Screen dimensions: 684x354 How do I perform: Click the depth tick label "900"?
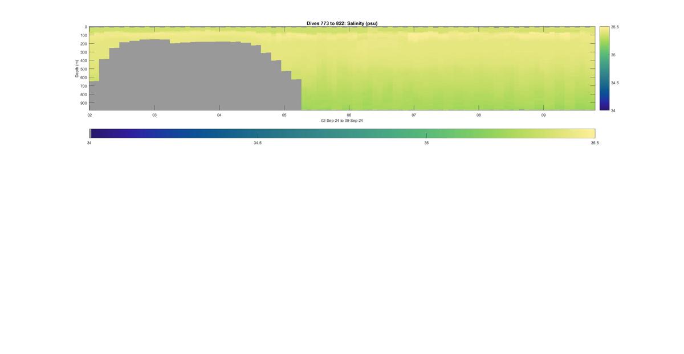[x=84, y=103]
